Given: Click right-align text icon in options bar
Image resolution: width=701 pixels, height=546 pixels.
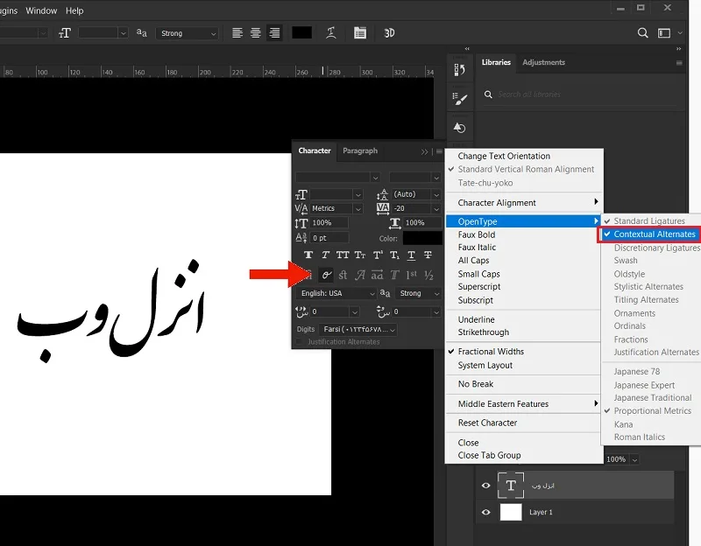Looking at the screenshot, I should (x=274, y=33).
